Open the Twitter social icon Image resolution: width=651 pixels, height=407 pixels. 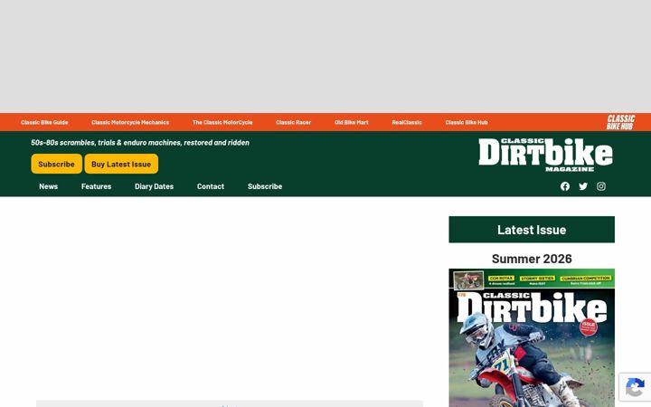(583, 186)
